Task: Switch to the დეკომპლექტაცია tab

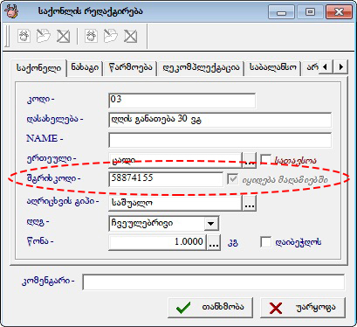Action: click(201, 67)
